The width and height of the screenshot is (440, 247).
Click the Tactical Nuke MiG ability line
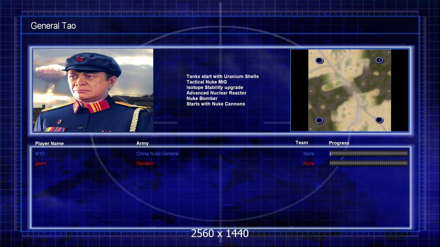(x=206, y=82)
